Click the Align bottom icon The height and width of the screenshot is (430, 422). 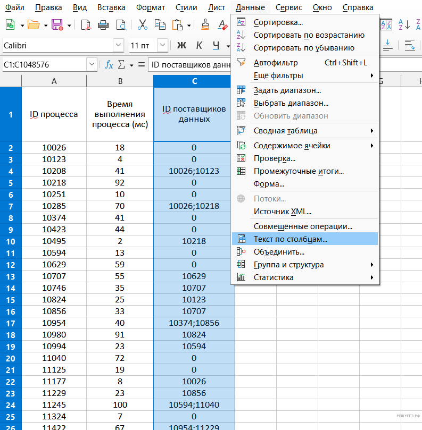[388, 45]
